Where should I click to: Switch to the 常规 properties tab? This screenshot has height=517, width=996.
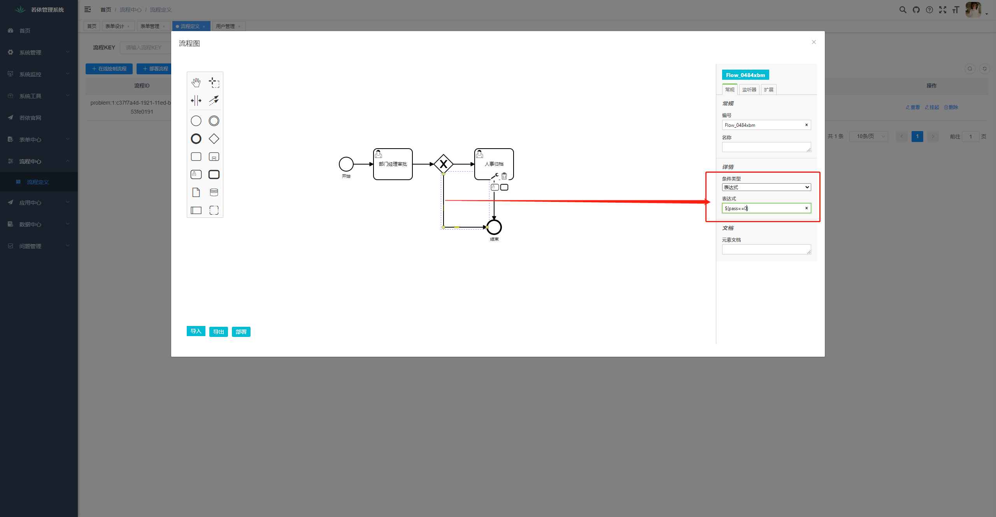pos(730,89)
